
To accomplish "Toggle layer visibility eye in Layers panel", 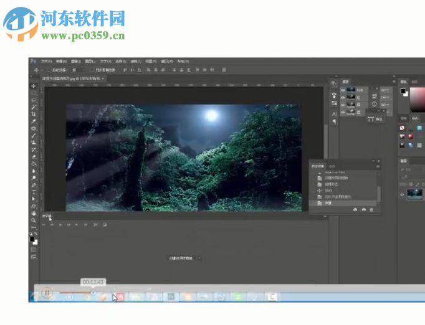I will [x=402, y=194].
